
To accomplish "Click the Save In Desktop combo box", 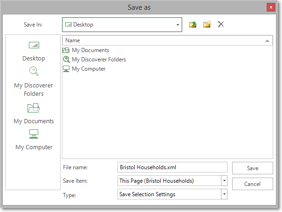I will tap(122, 25).
